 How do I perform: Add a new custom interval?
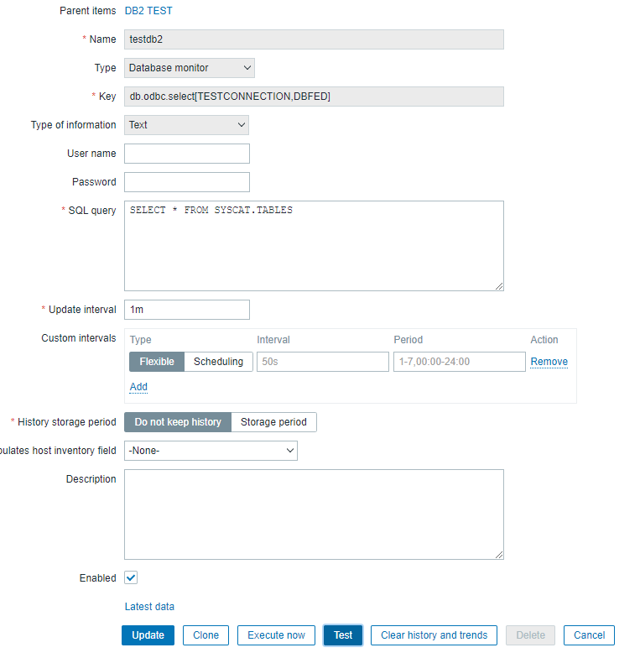point(138,387)
